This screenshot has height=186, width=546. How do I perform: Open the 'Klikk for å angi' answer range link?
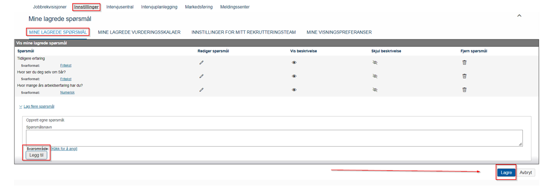(x=64, y=149)
